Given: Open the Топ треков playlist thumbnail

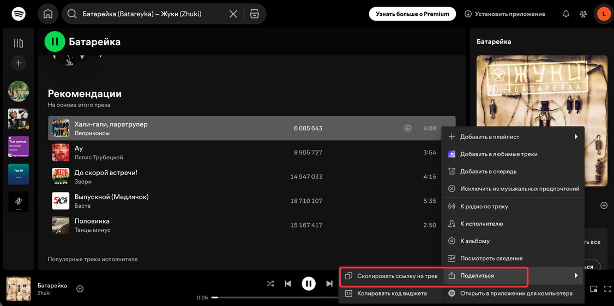Looking at the screenshot, I should point(19,147).
